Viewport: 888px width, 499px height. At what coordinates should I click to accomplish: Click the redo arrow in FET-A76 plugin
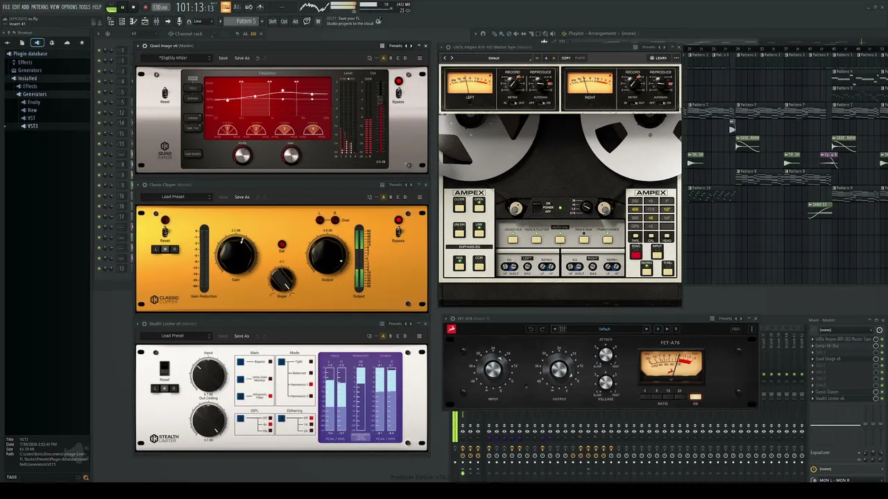[543, 329]
